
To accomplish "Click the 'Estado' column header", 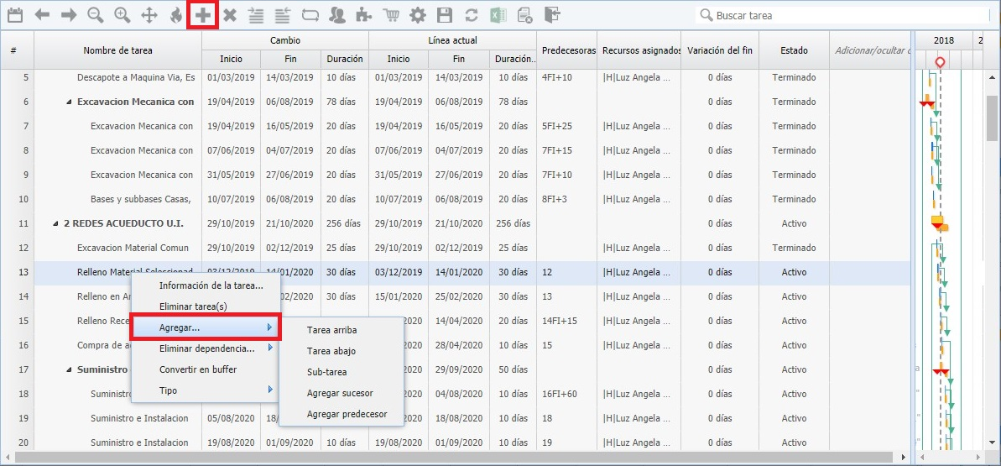I will tap(794, 50).
